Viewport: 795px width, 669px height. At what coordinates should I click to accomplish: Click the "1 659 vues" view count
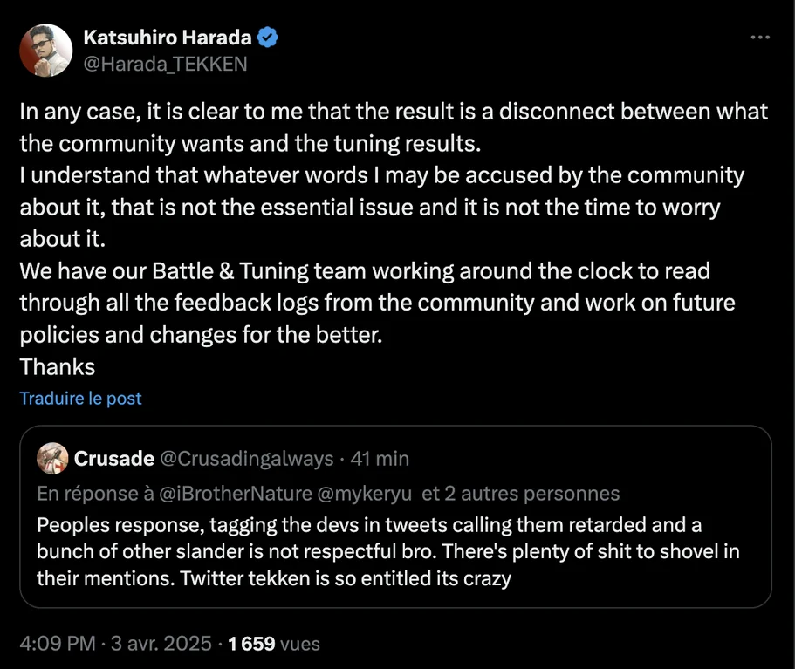click(274, 644)
